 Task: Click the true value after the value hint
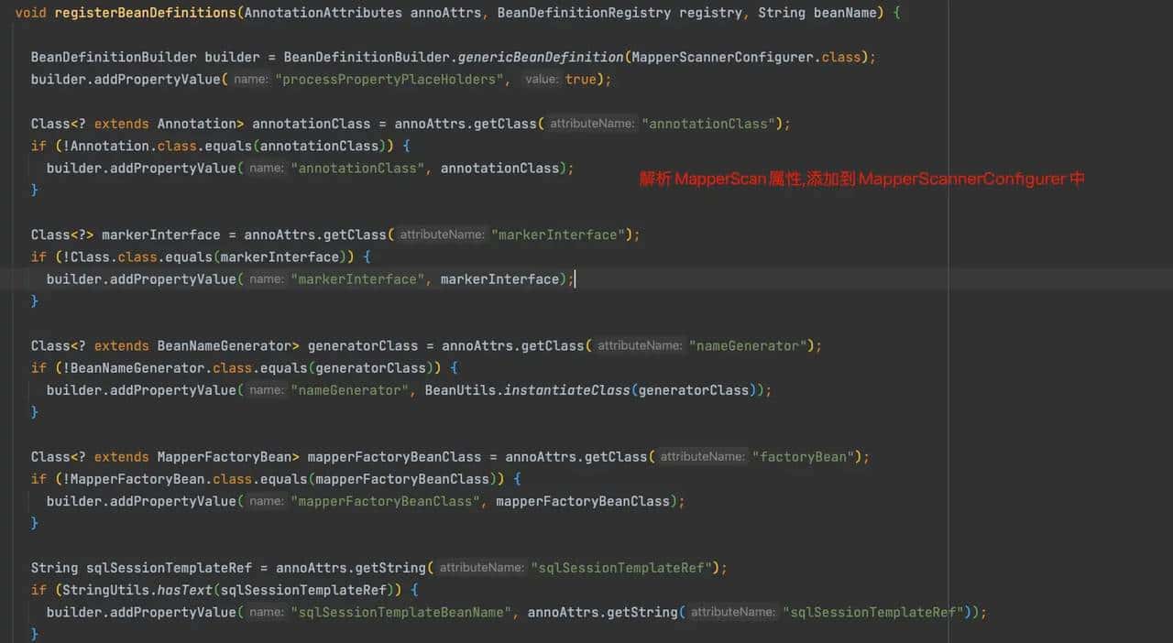pos(579,80)
